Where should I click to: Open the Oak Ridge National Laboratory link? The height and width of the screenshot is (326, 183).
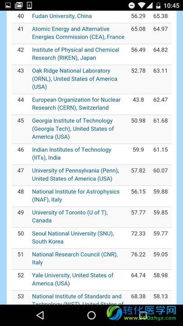(x=75, y=79)
